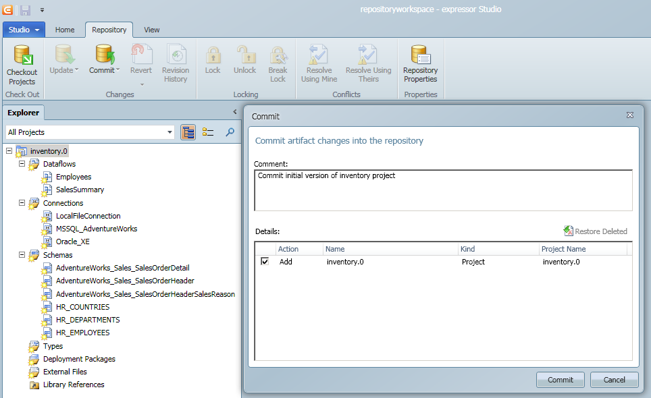Click into the Comment text field

click(x=443, y=190)
